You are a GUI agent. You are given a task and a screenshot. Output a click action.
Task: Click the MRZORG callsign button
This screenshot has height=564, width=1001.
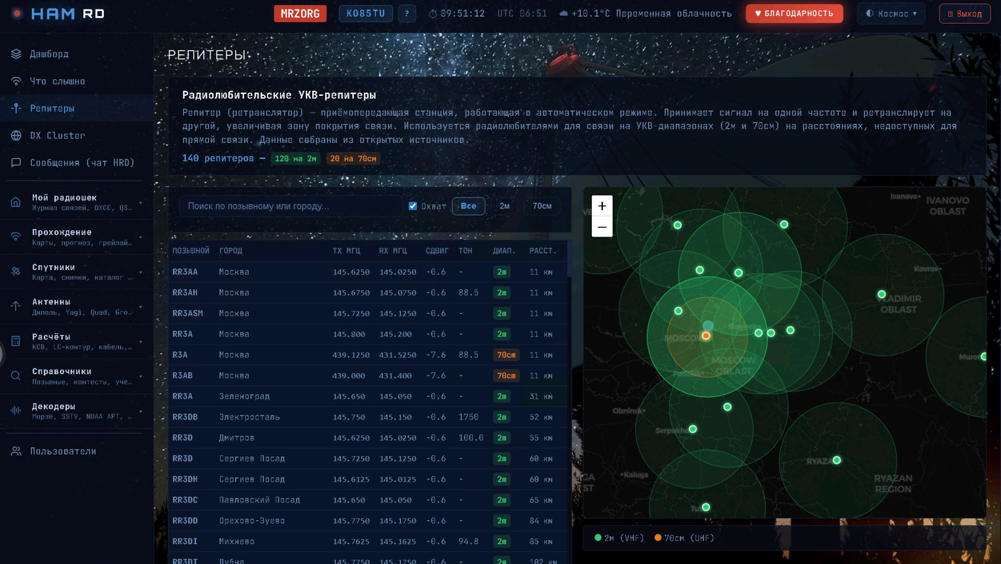[x=300, y=14]
